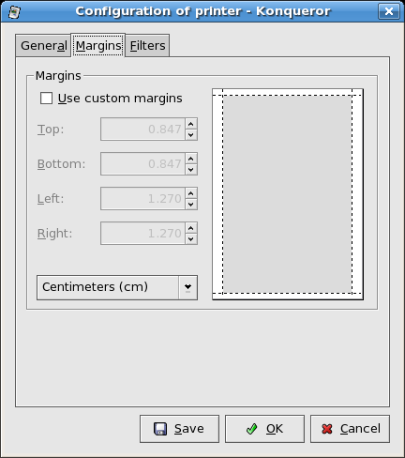The image size is (405, 458).
Task: Increase Bottom margin with up arrow
Action: tap(191, 159)
